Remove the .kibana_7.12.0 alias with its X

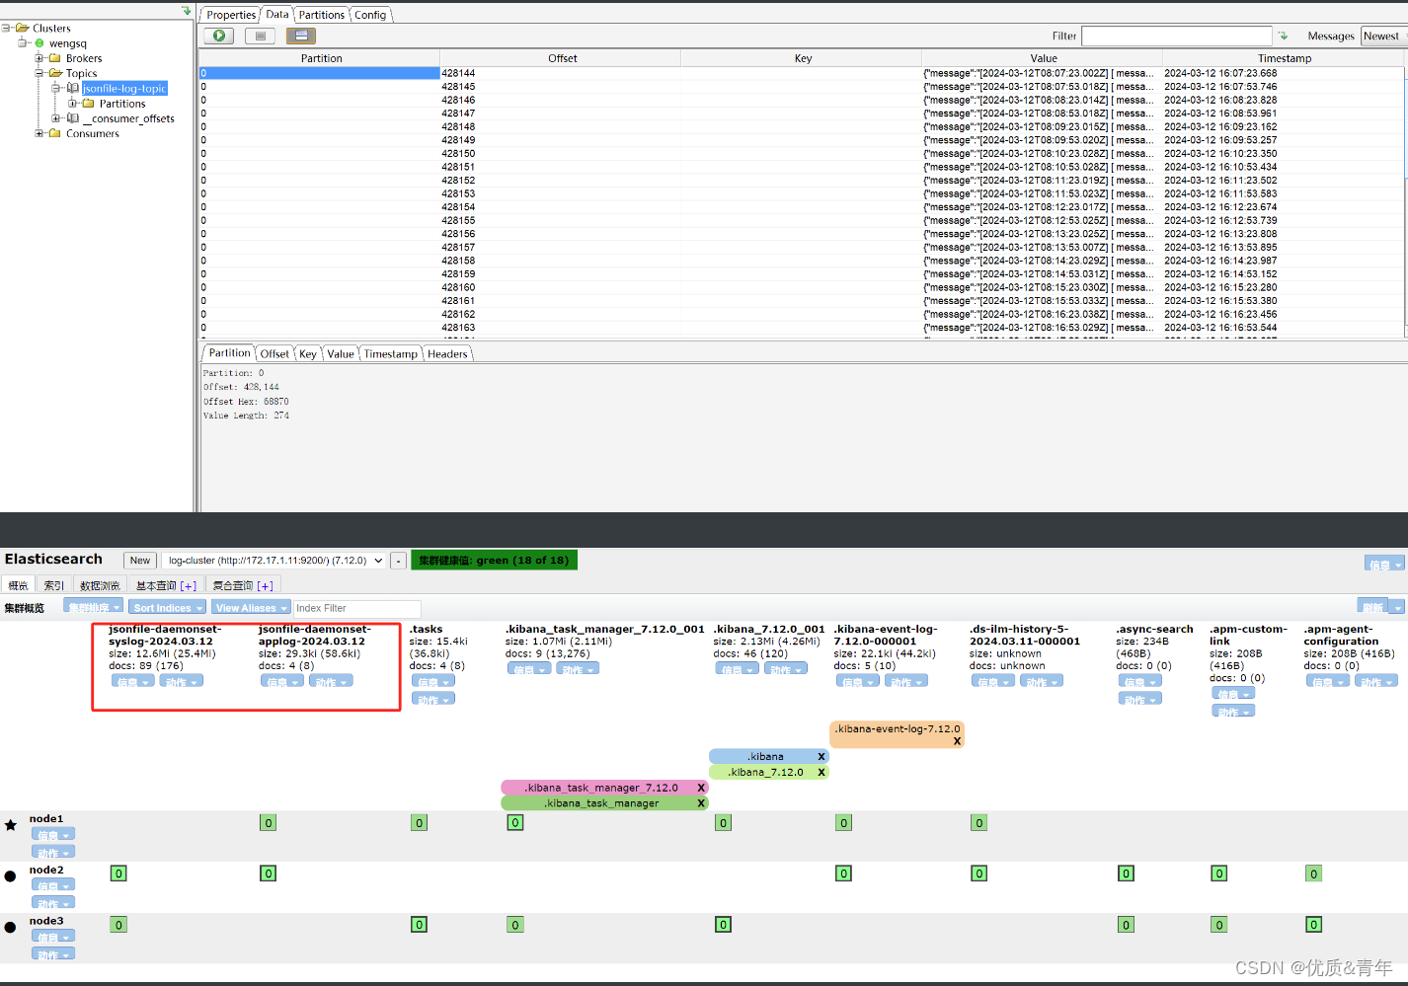pos(821,773)
